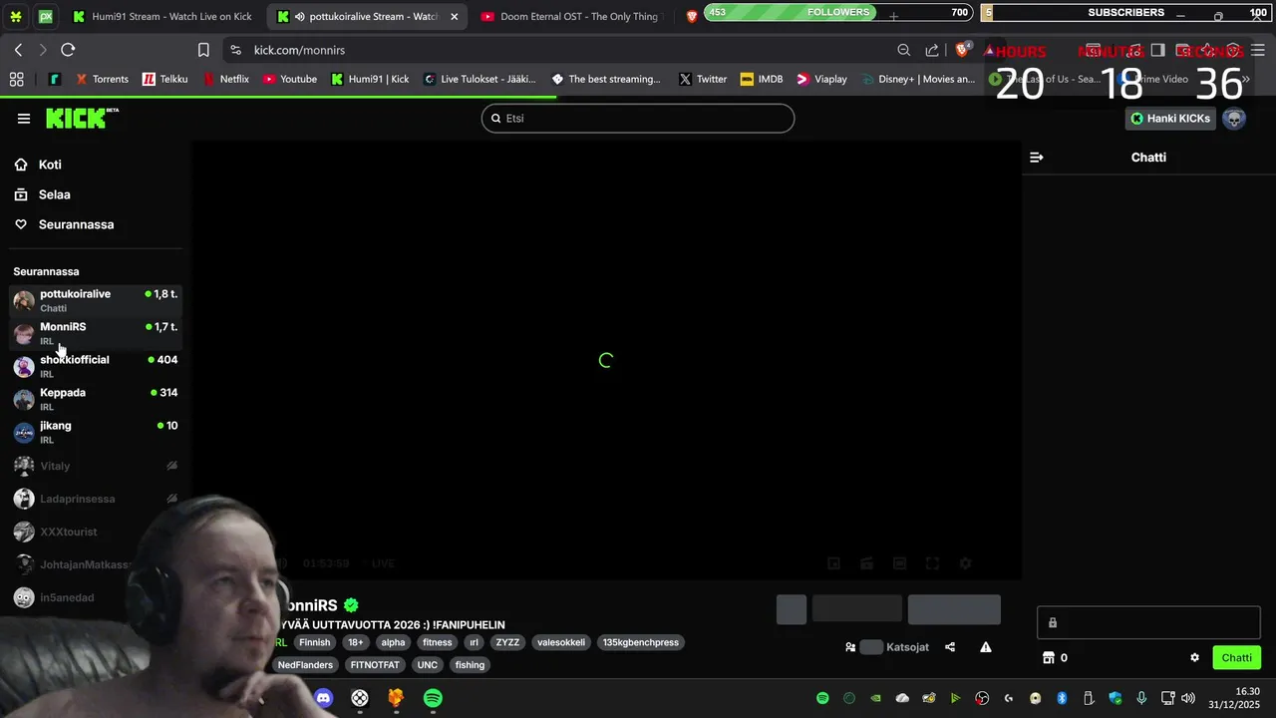Screen dimensions: 1276x718
Task: Click the player fullscreen icon
Action: [932, 563]
